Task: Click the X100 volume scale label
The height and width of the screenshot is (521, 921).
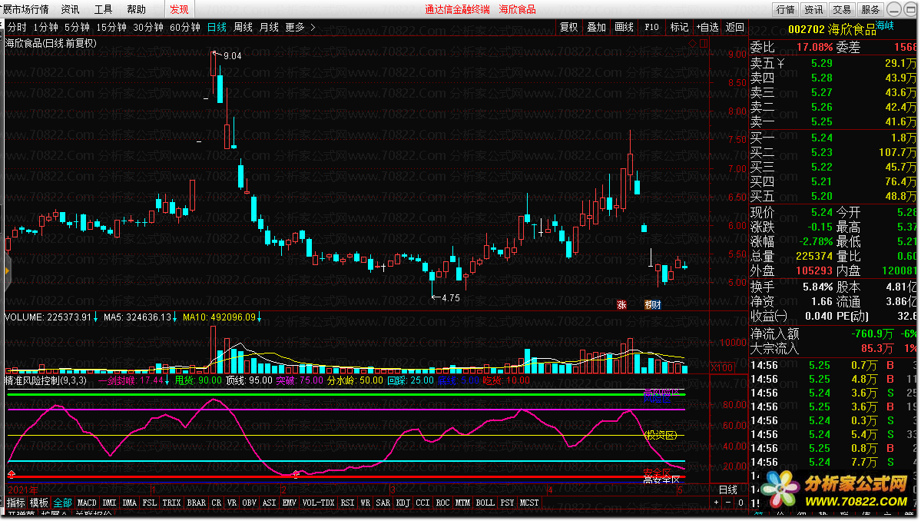Action: pyautogui.click(x=722, y=367)
